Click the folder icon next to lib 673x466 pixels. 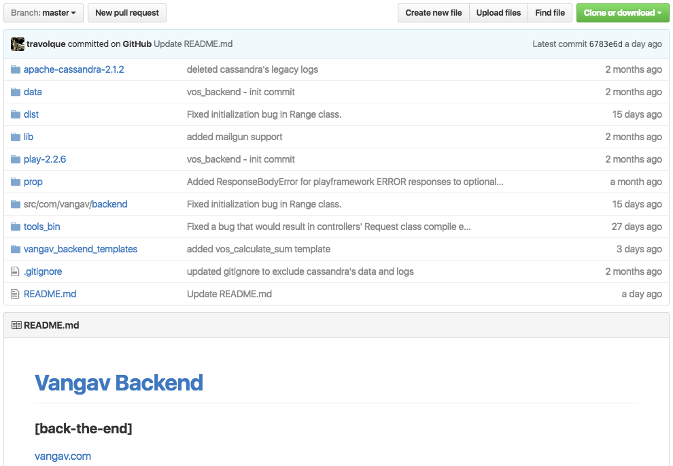pyautogui.click(x=14, y=137)
